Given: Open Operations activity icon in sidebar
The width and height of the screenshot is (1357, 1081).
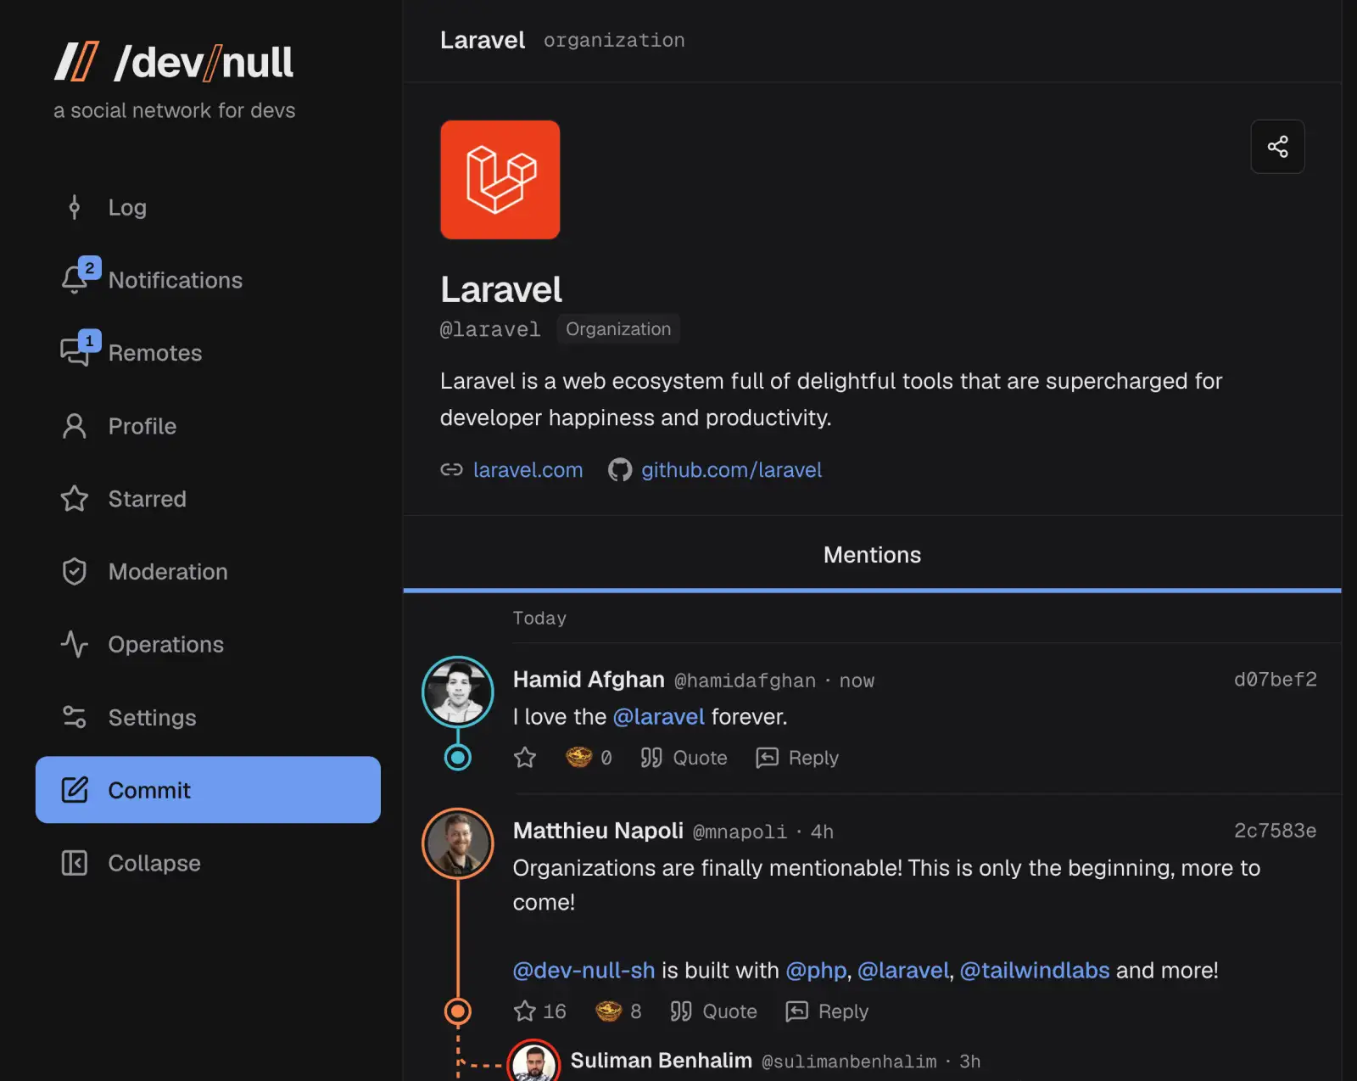Looking at the screenshot, I should pyautogui.click(x=75, y=645).
